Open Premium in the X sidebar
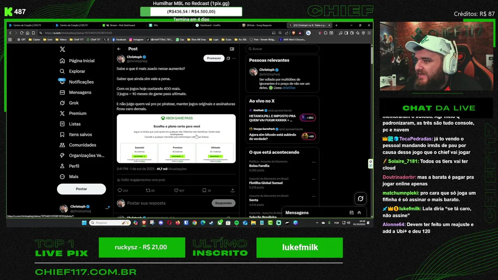Viewport: 498px width, 280px height. tap(73, 113)
